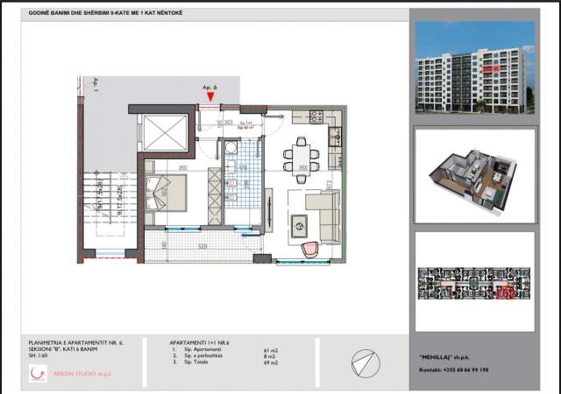The image size is (561, 394).
Task: Click the kitchen sink symbol
Action: point(335,137)
